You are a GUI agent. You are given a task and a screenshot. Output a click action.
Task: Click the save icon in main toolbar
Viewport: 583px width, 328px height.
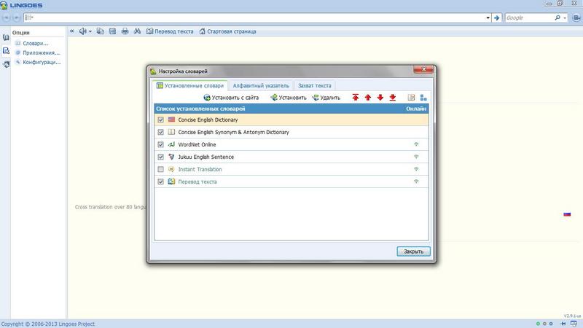(x=112, y=31)
